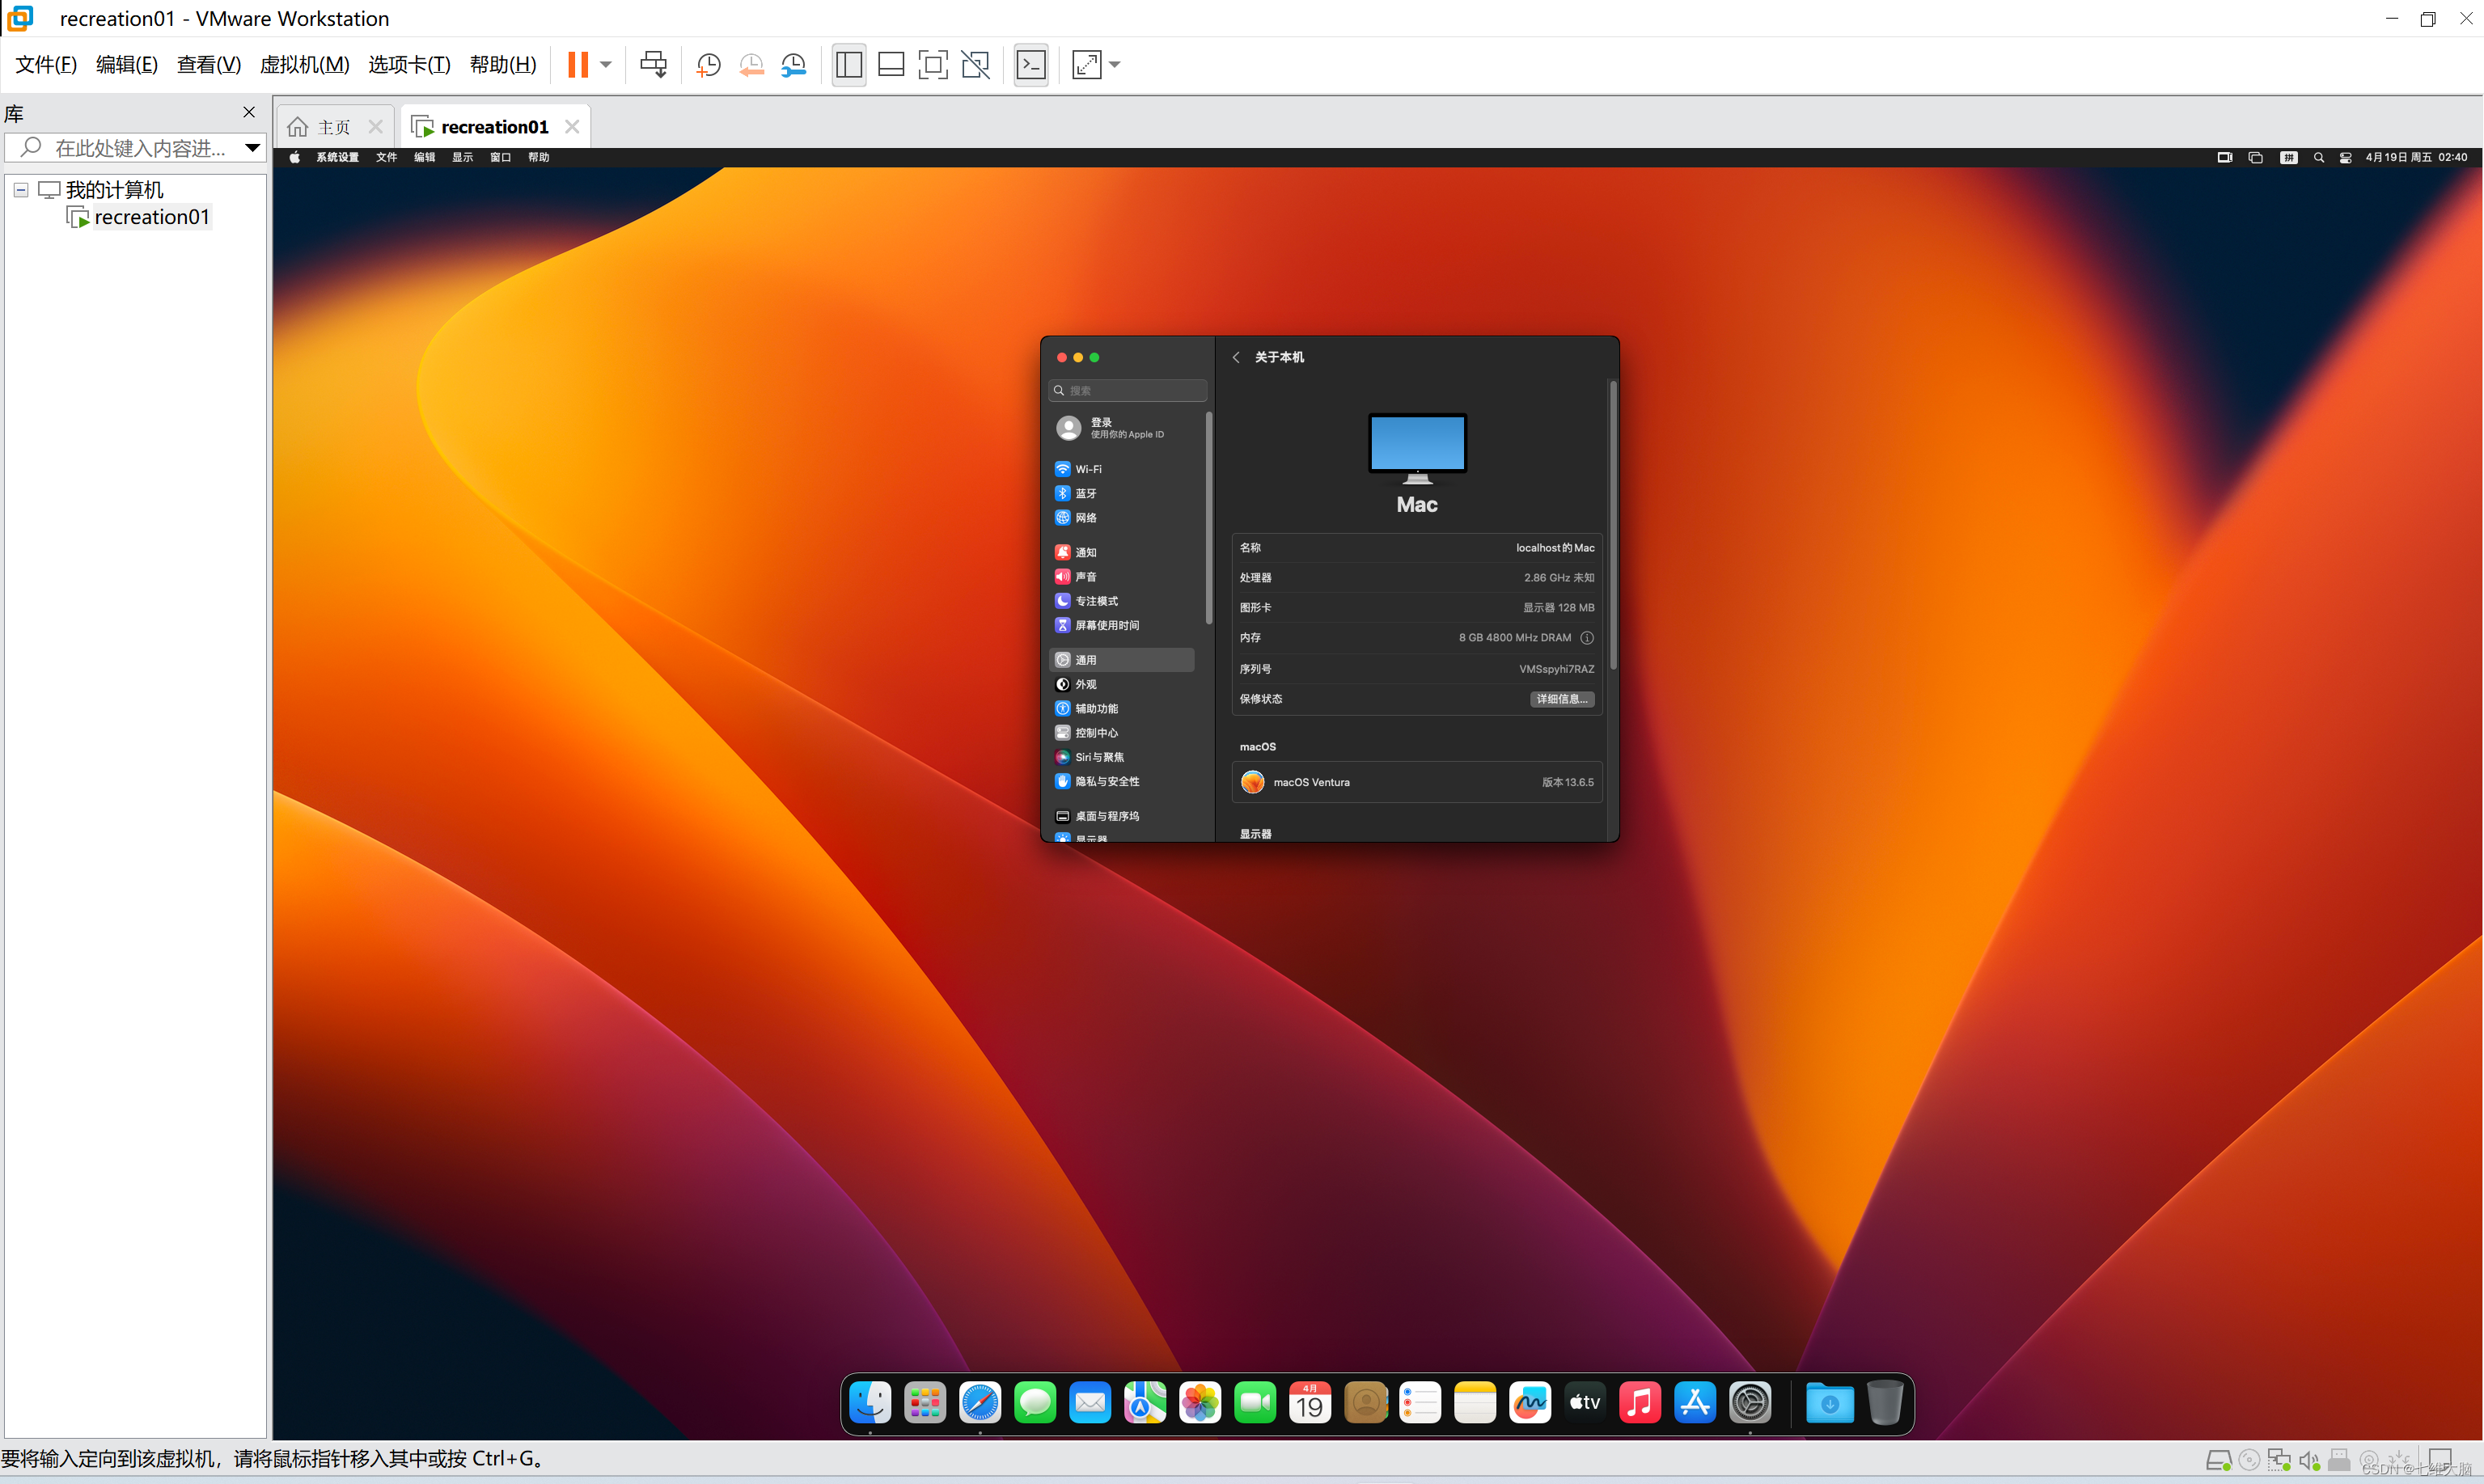Viewport: 2484px width, 1484px height.
Task: Select 控制中心 in the settings sidebar
Action: coord(1123,733)
